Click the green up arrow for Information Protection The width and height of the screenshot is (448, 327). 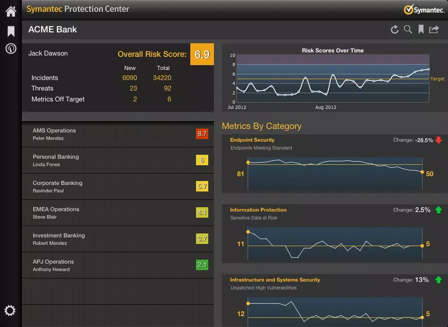pos(438,210)
